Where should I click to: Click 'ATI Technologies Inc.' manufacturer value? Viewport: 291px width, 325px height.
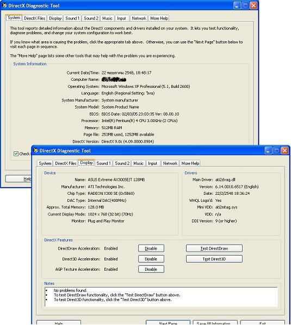click(106, 187)
